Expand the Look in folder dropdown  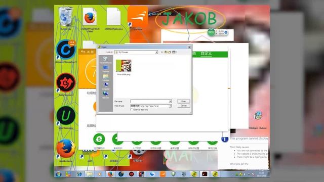click(156, 52)
